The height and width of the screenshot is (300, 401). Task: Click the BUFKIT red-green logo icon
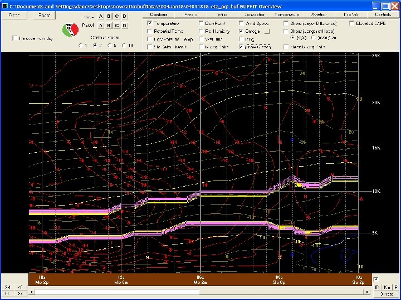(70, 29)
